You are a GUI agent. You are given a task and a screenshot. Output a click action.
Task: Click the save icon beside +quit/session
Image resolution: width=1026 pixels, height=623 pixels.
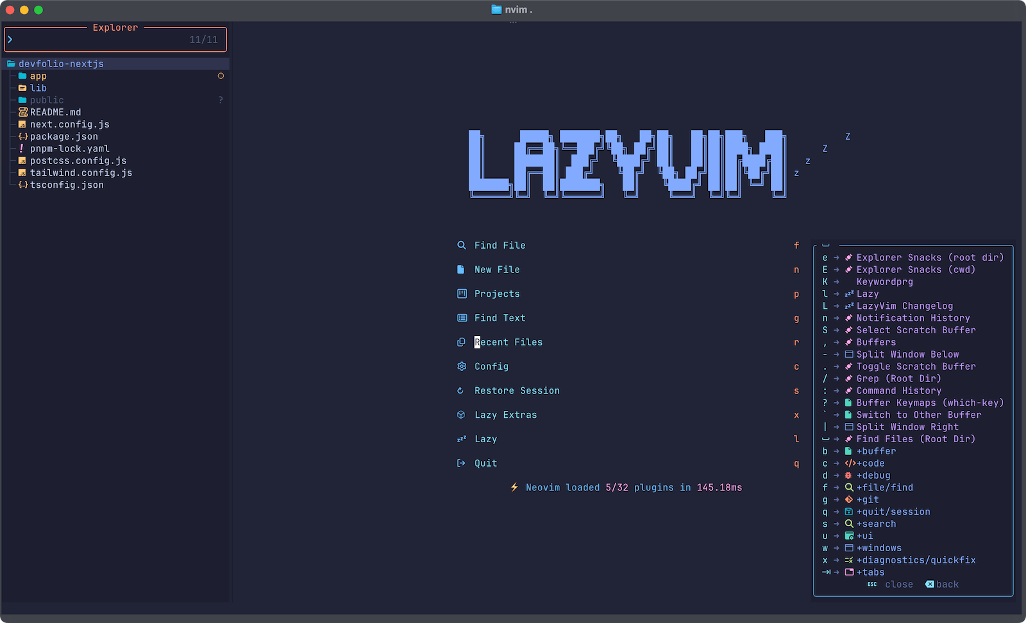[x=849, y=512]
